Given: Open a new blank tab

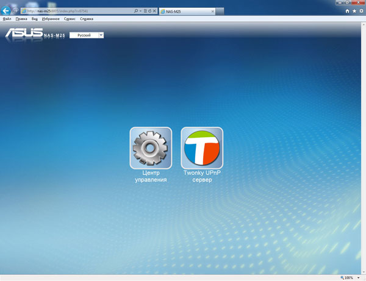Looking at the screenshot, I should (x=220, y=11).
